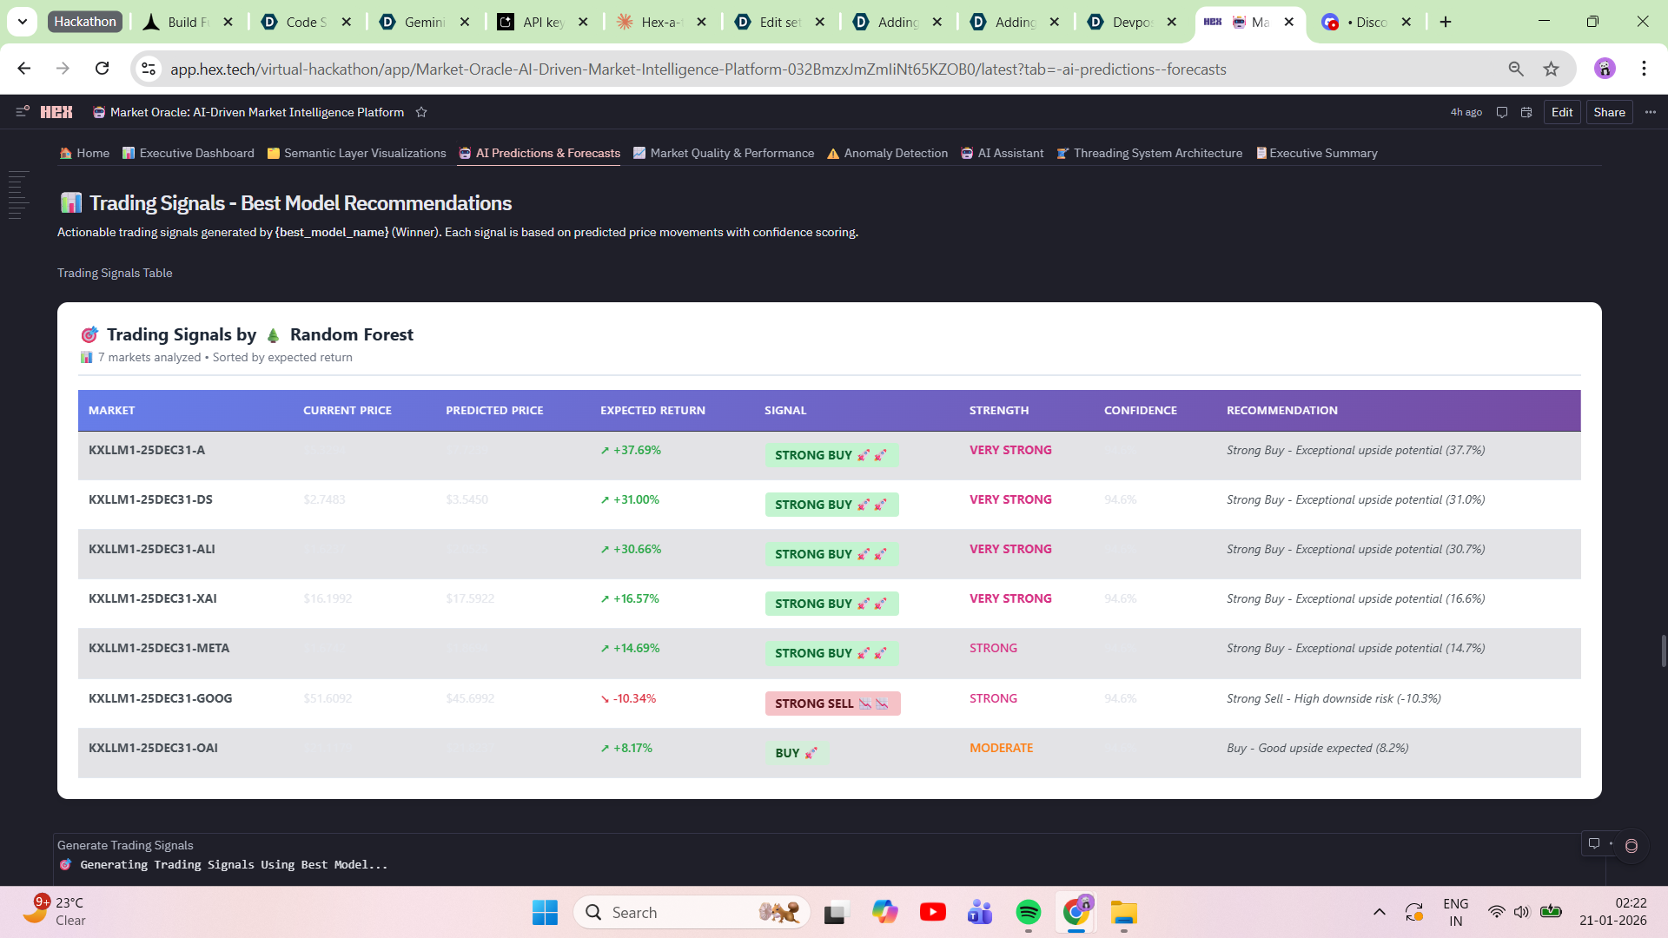Screen dimensions: 1668x938
Task: Bookmark this page with star icon
Action: coord(1551,69)
